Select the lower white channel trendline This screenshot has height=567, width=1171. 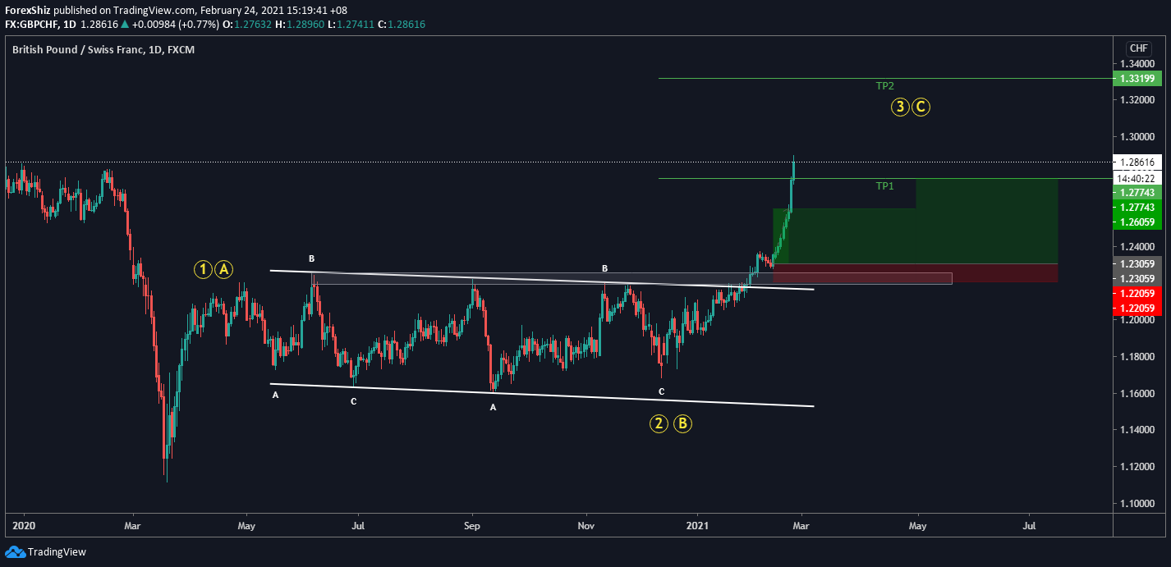click(x=542, y=395)
